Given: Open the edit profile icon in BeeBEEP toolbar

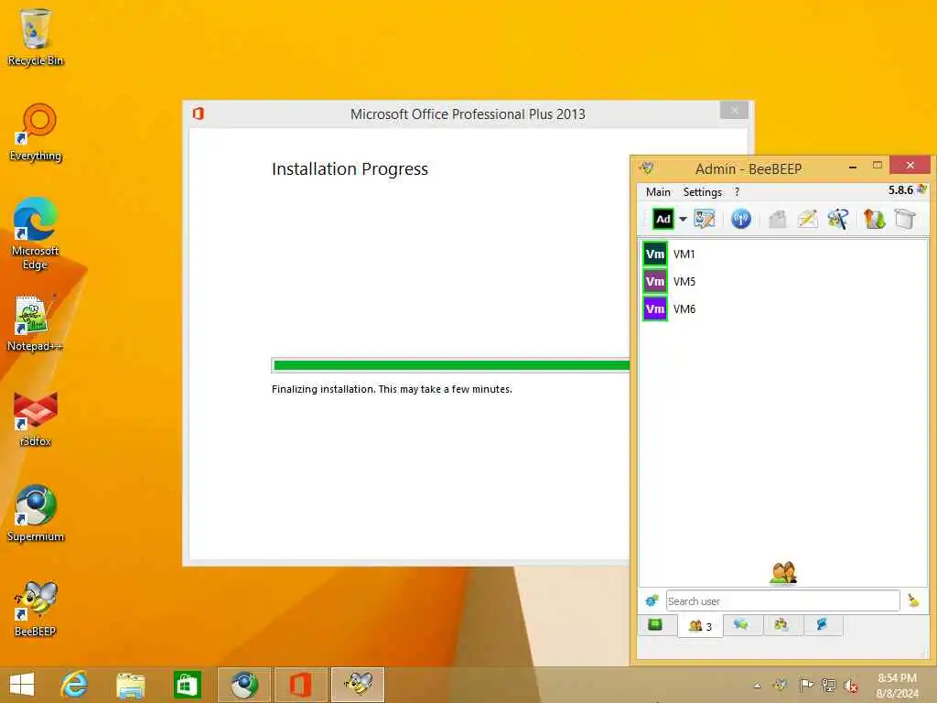Looking at the screenshot, I should click(705, 219).
